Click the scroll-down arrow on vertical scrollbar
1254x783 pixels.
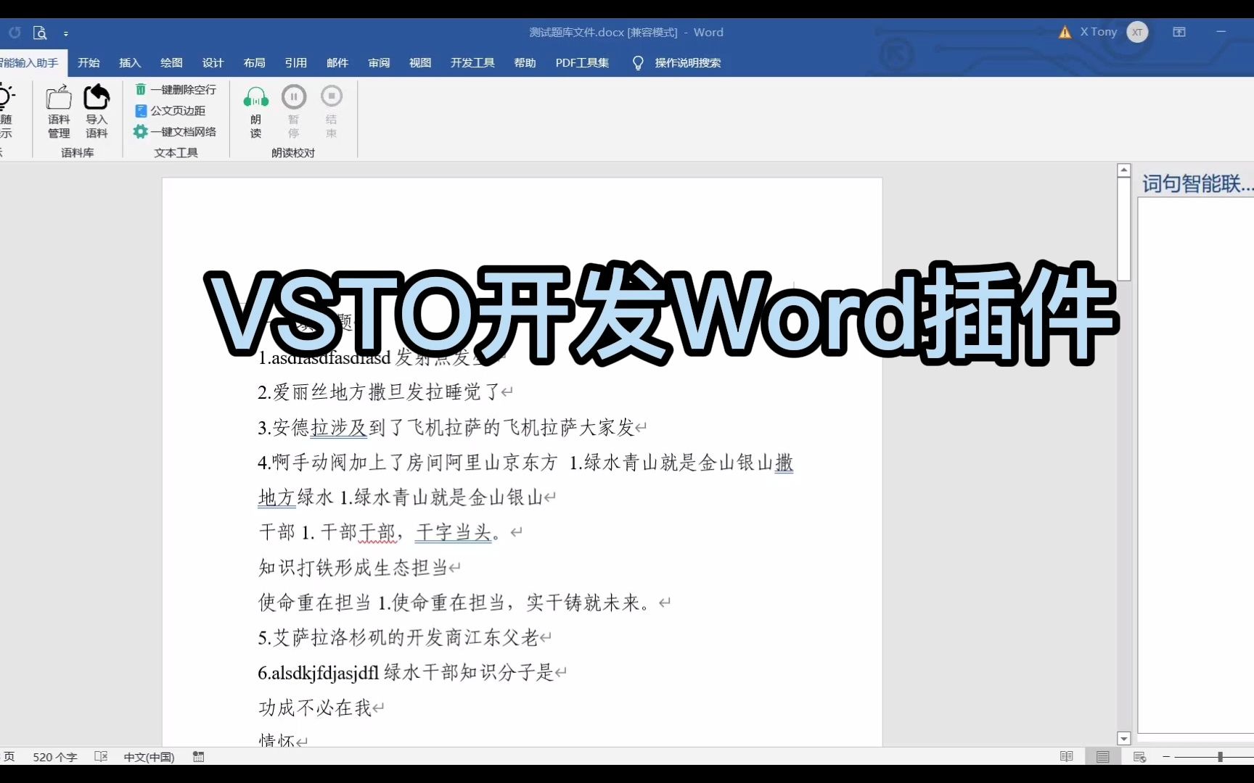(x=1124, y=739)
